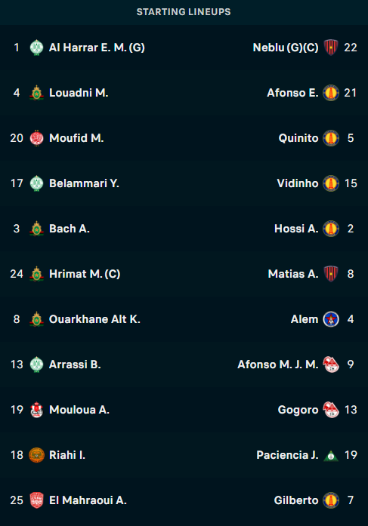The height and width of the screenshot is (526, 368).
Task: Click the green triangle crest beside Paciencia J.
Action: [x=331, y=456]
